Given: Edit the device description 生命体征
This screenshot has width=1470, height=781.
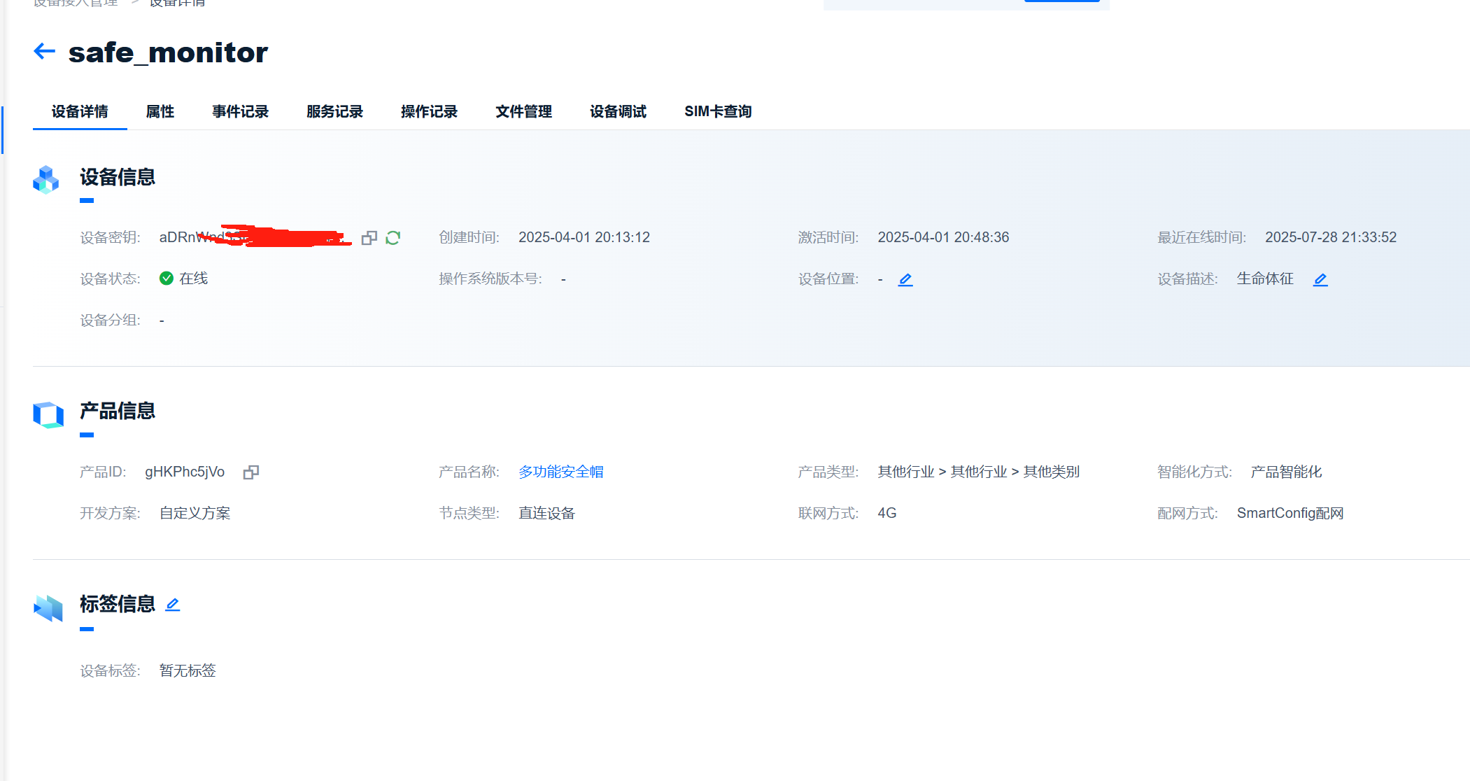Looking at the screenshot, I should 1320,279.
